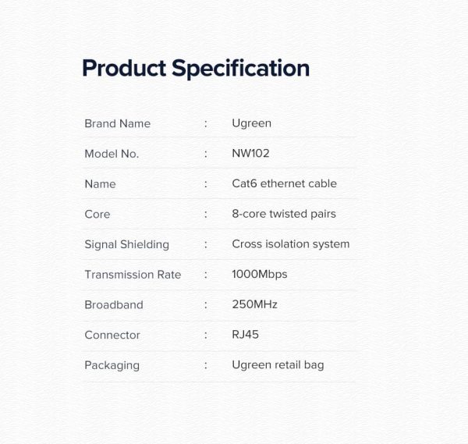
Task: Select the Cross isolation system text
Action: [290, 244]
